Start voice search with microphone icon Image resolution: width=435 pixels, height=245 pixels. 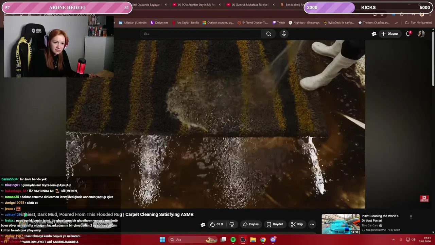(284, 34)
